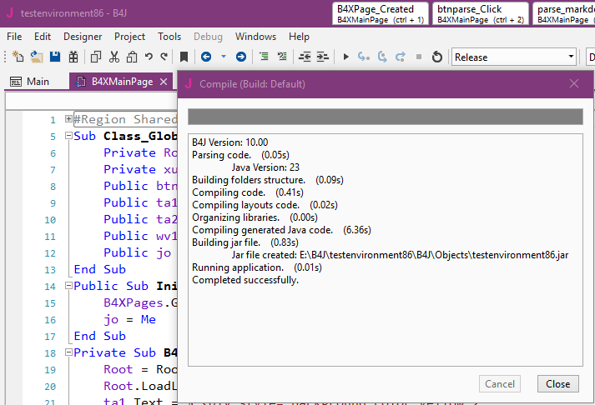This screenshot has width=595, height=405.
Task: Click the debugger Step In icon
Action: (x=364, y=57)
